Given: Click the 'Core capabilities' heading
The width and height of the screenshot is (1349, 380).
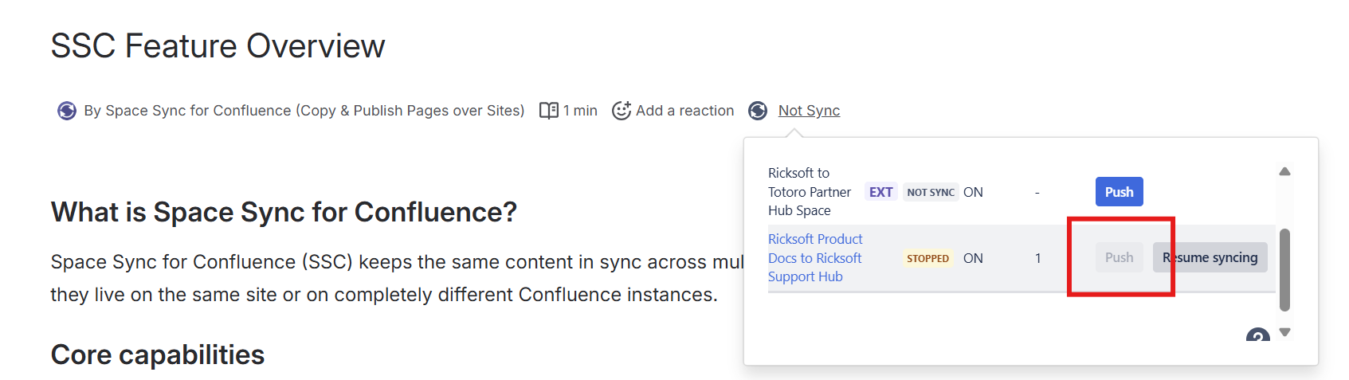Looking at the screenshot, I should (158, 355).
